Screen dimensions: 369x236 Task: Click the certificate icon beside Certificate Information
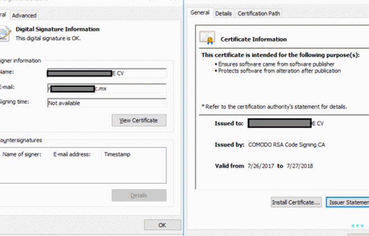pyautogui.click(x=208, y=38)
